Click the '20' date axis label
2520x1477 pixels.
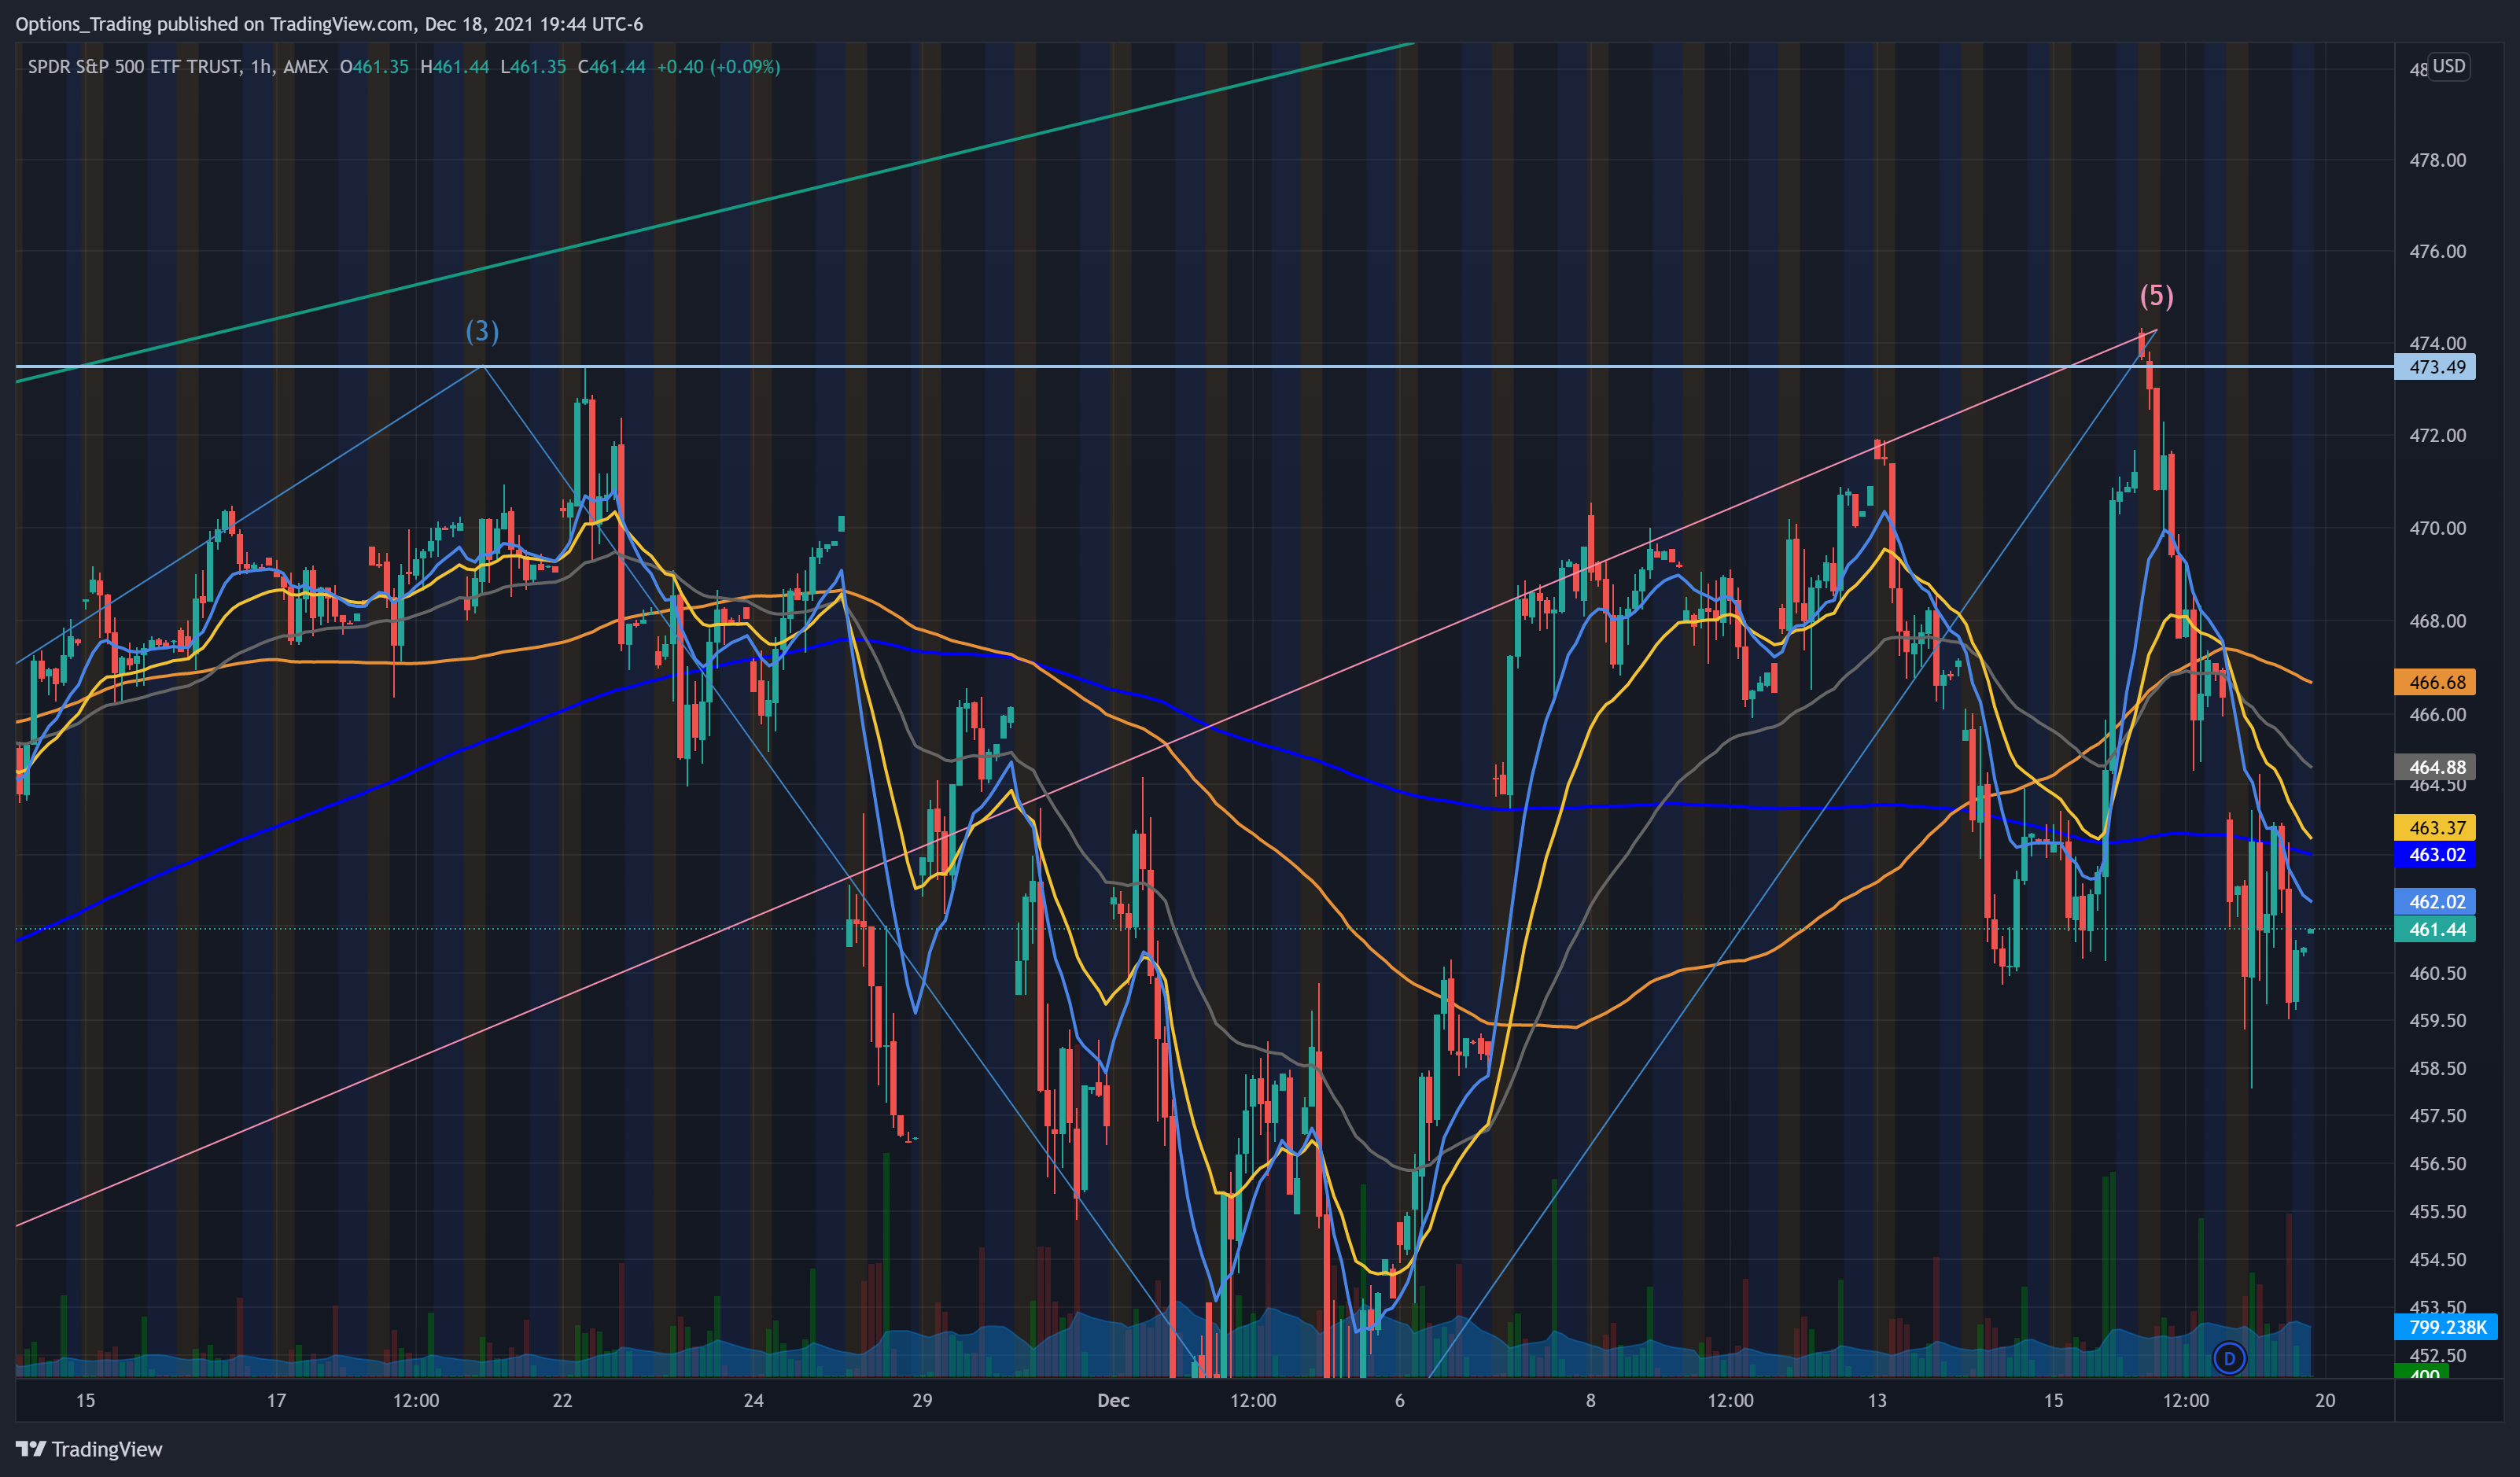pyautogui.click(x=2325, y=1400)
